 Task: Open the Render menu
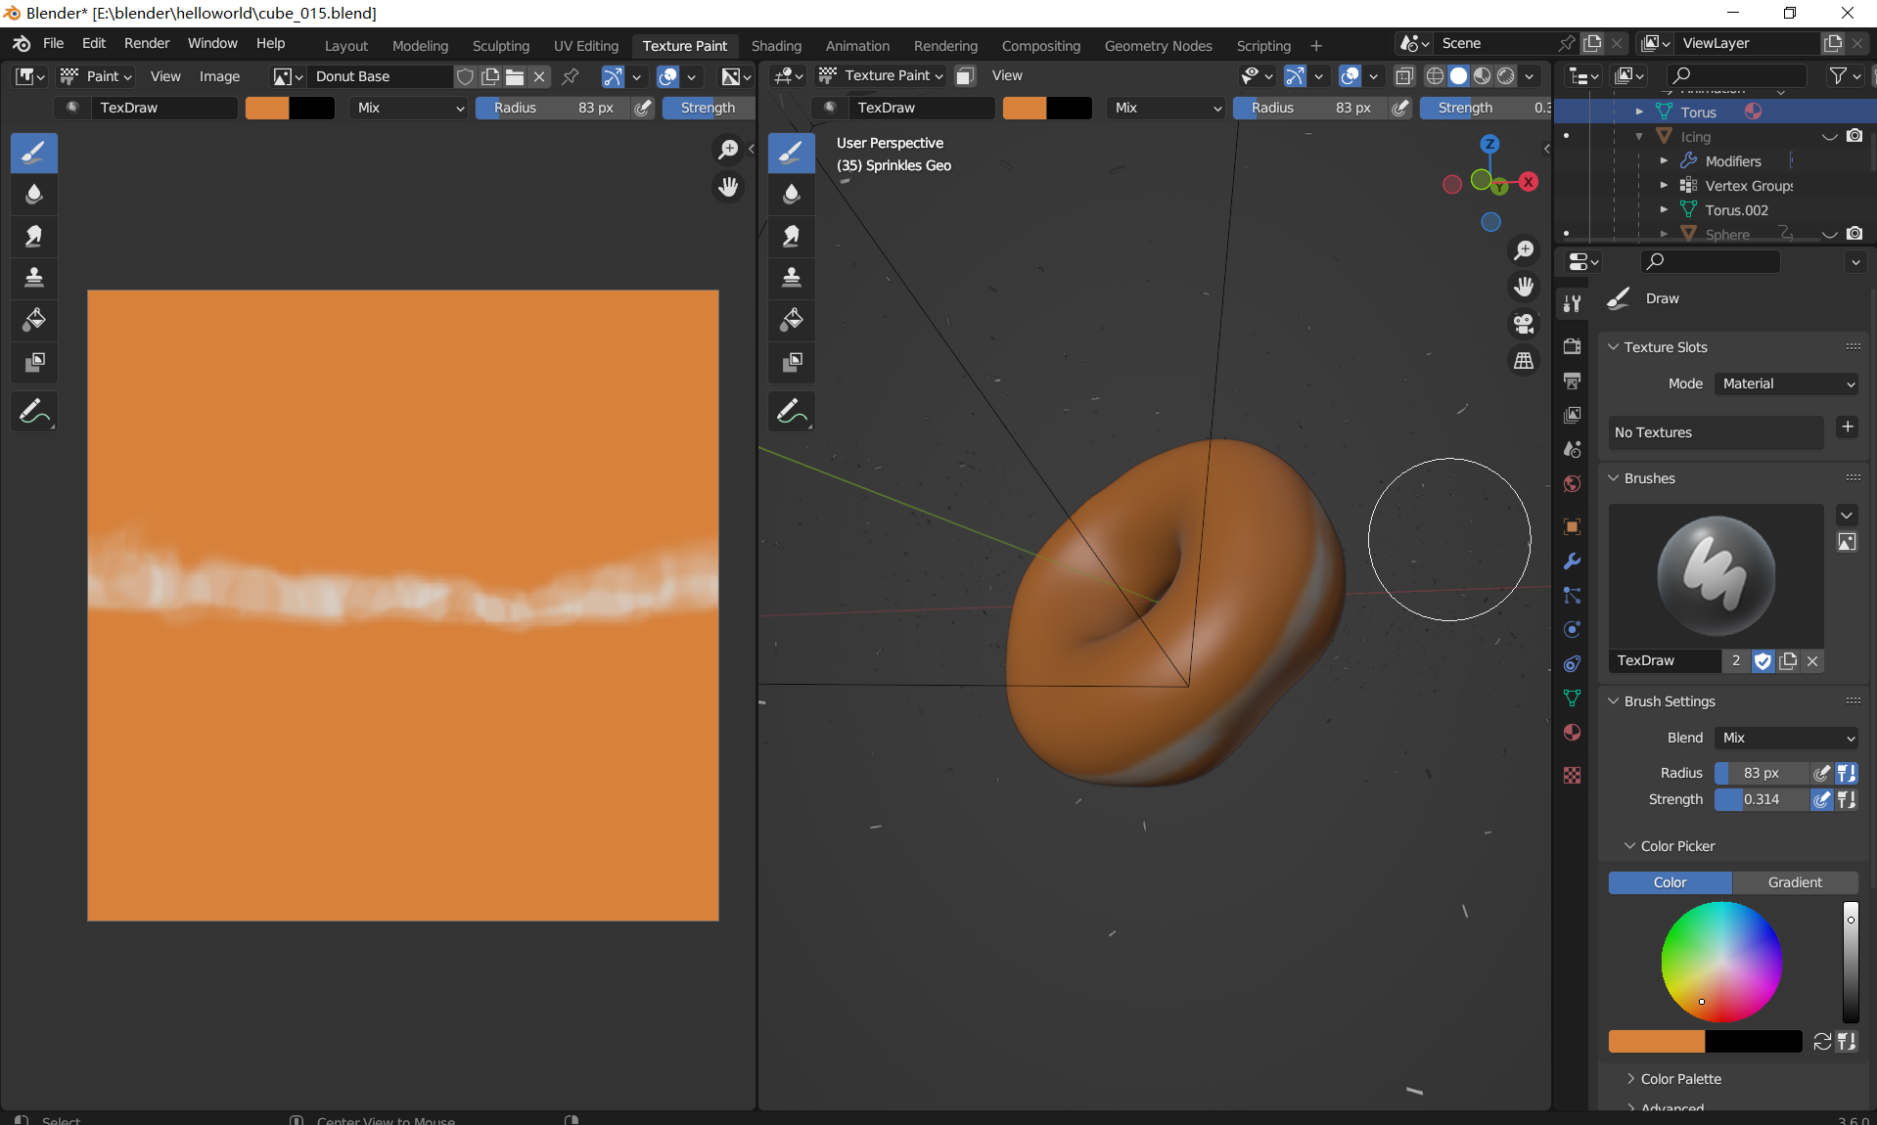pos(147,43)
